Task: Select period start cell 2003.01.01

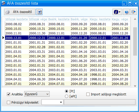Action: (17, 70)
